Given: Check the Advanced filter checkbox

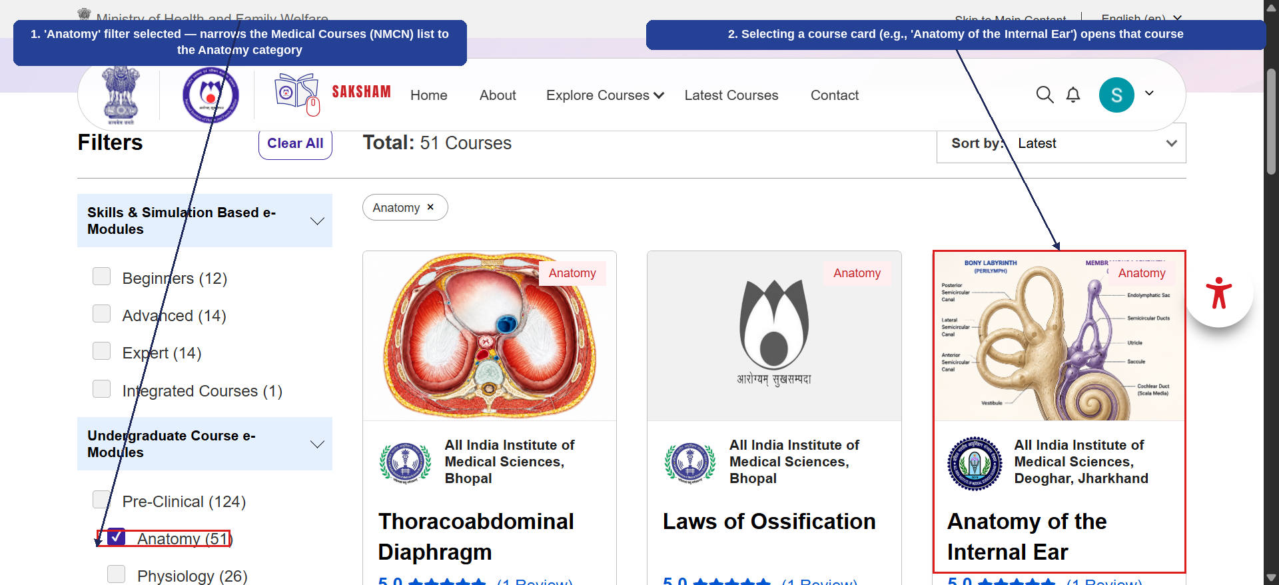Looking at the screenshot, I should pos(102,314).
